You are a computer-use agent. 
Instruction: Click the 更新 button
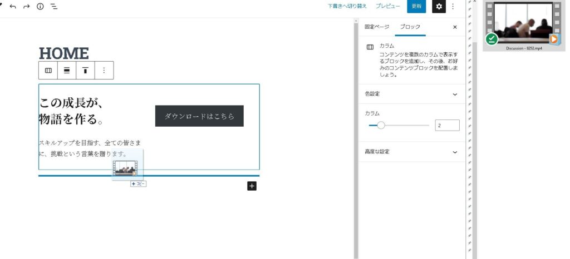(416, 7)
